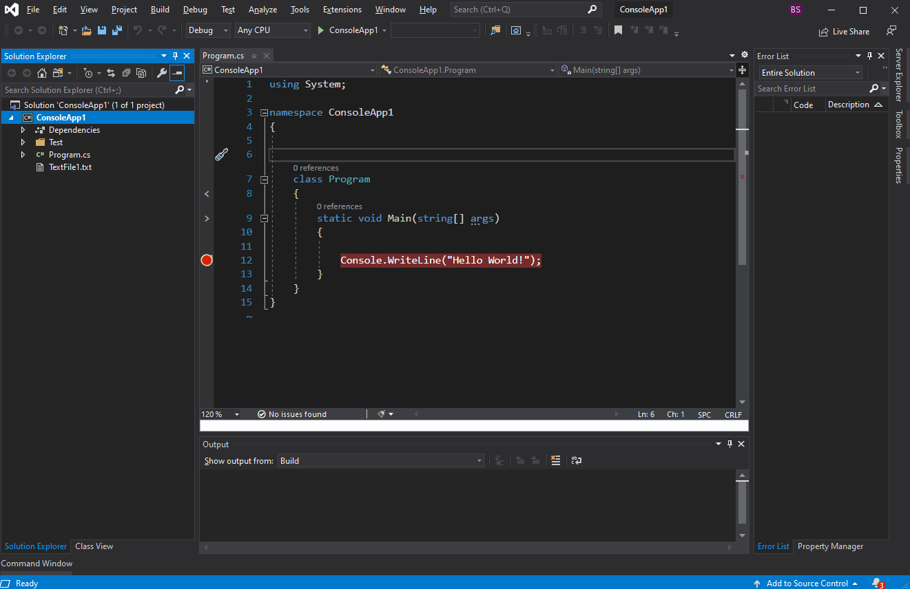
Task: Toggle auto-hide pin on Error List
Action: click(x=869, y=56)
